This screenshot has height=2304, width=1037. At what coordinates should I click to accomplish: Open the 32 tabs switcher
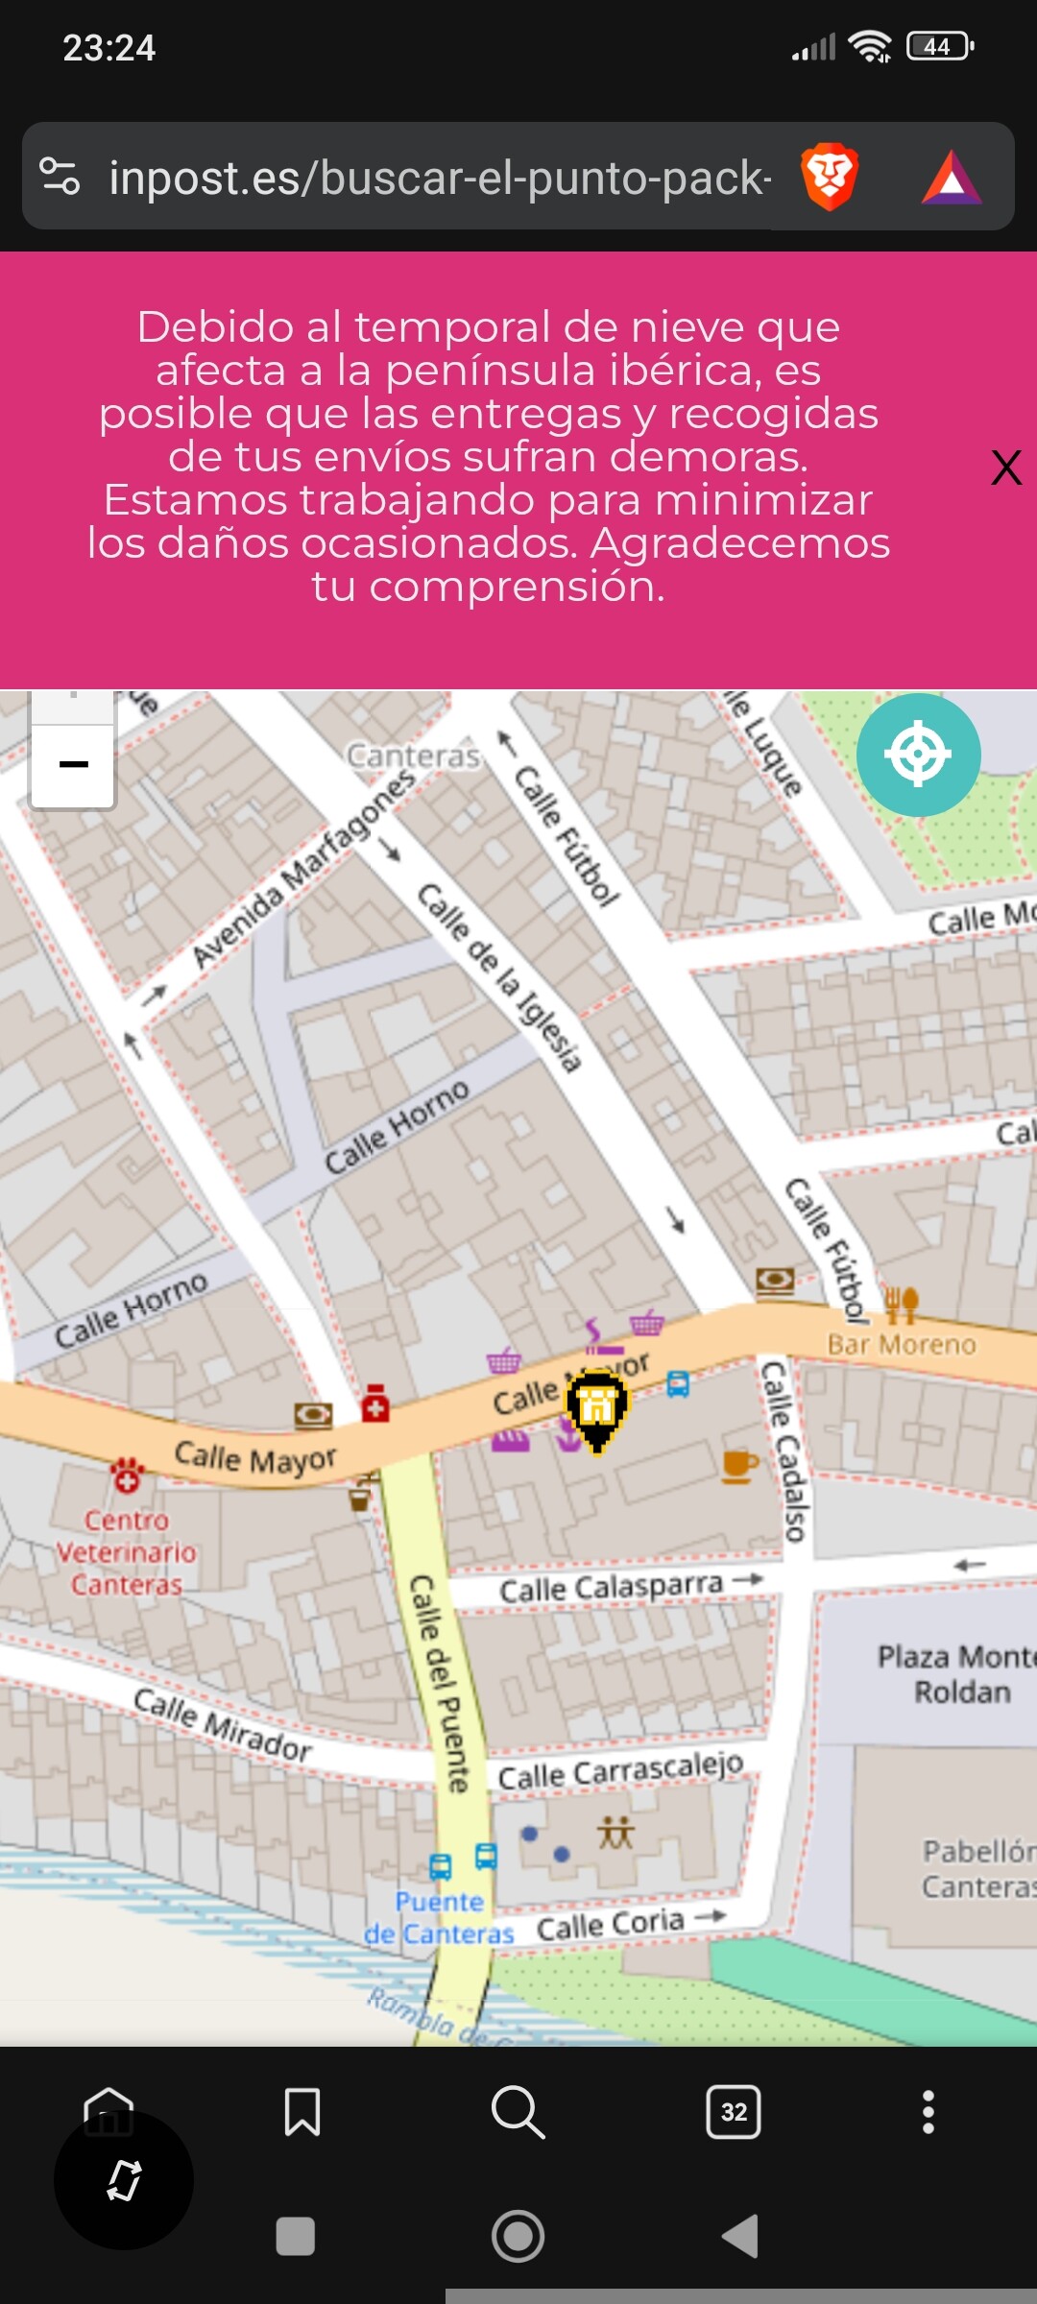coord(734,2111)
